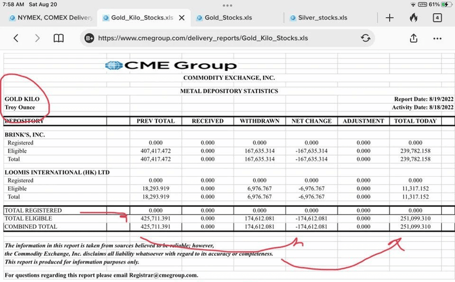Screen dimensions: 455x282
Task: Click Report Date: 8/19/2022
Action: [x=424, y=99]
